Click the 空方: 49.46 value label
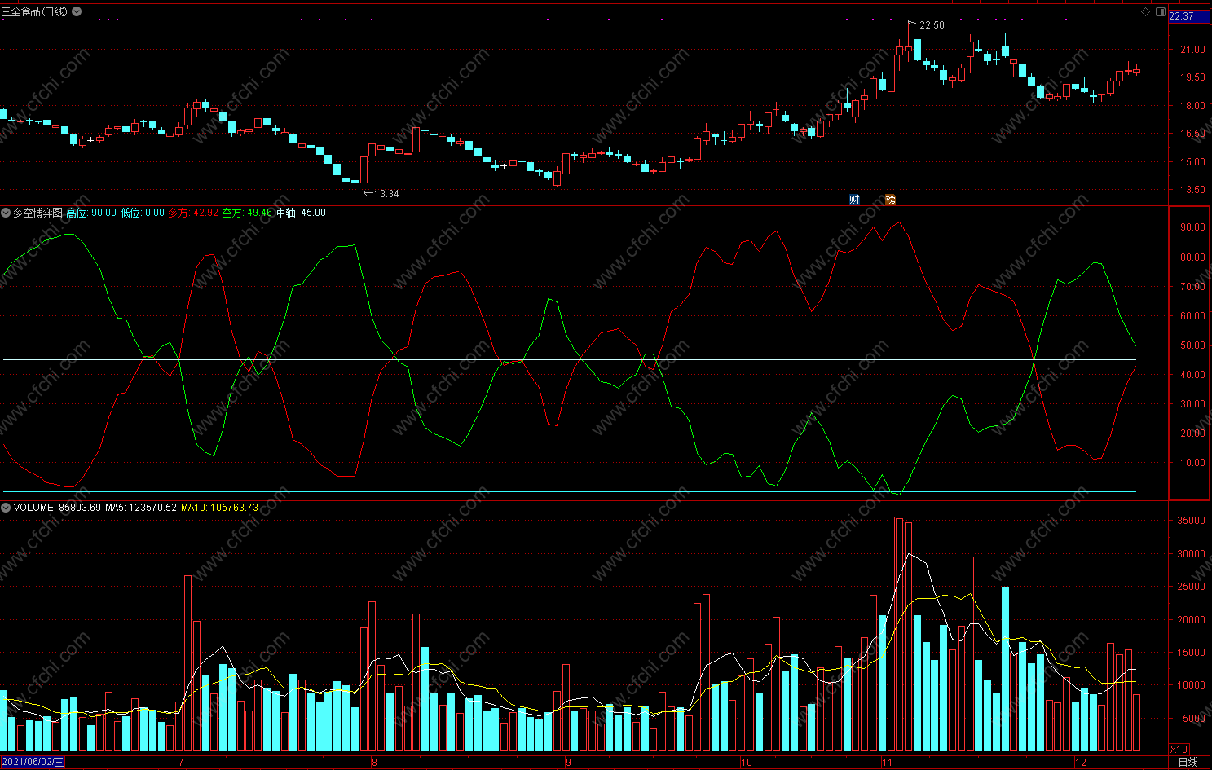Image resolution: width=1212 pixels, height=770 pixels. click(x=247, y=213)
